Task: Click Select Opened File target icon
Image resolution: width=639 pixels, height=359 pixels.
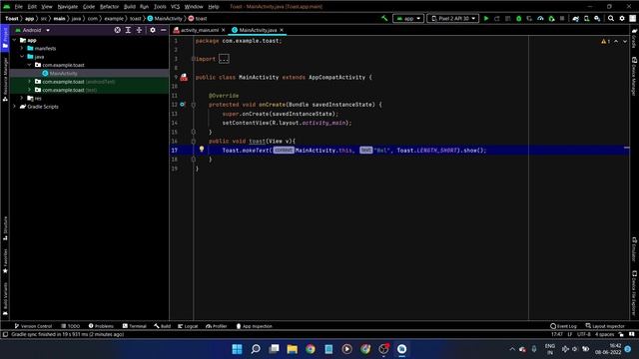Action: [118, 30]
